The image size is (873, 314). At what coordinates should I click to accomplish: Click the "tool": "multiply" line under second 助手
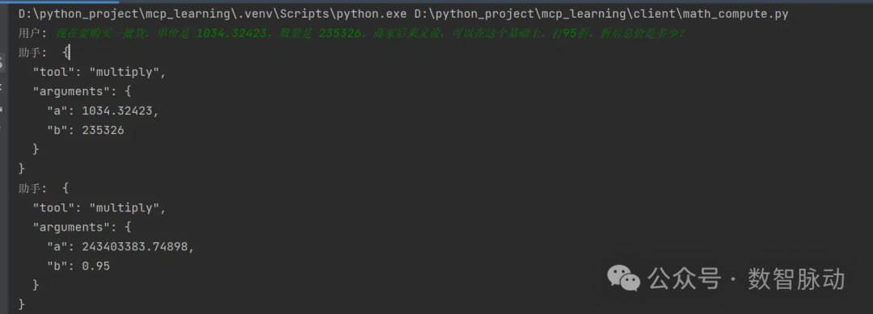99,207
